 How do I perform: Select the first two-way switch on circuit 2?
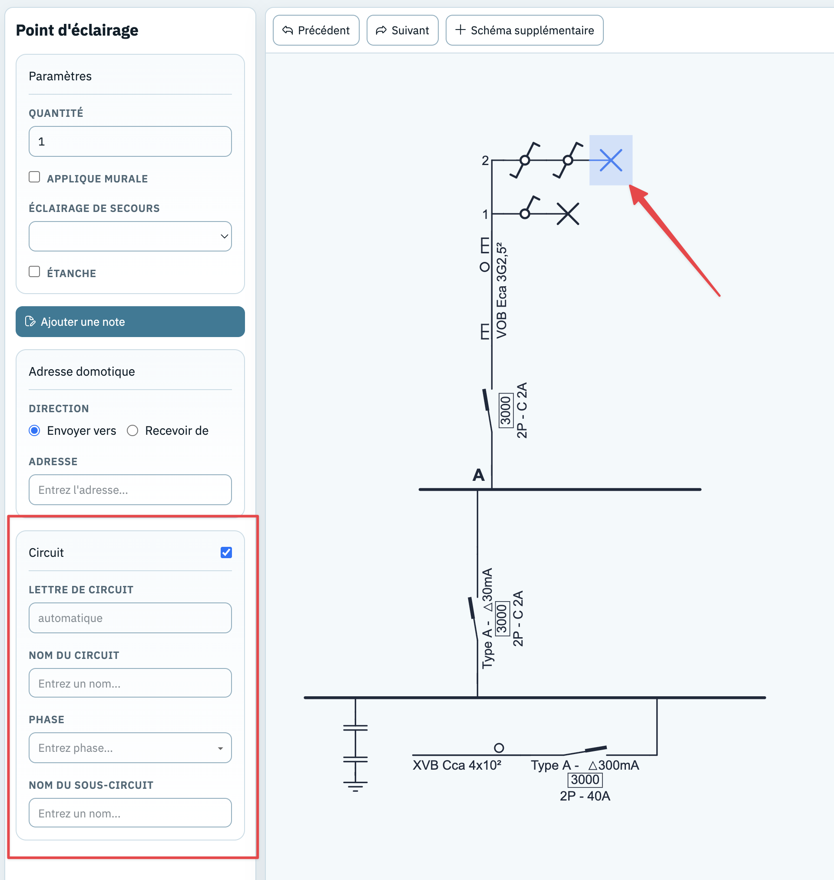(525, 160)
